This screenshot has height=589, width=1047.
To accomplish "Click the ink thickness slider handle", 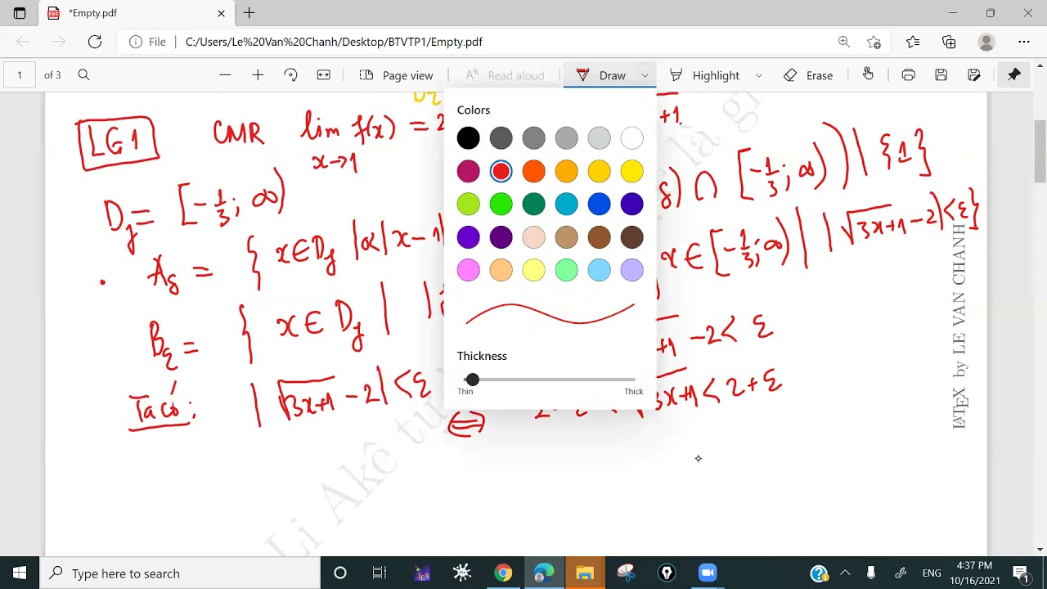I will tap(472, 380).
